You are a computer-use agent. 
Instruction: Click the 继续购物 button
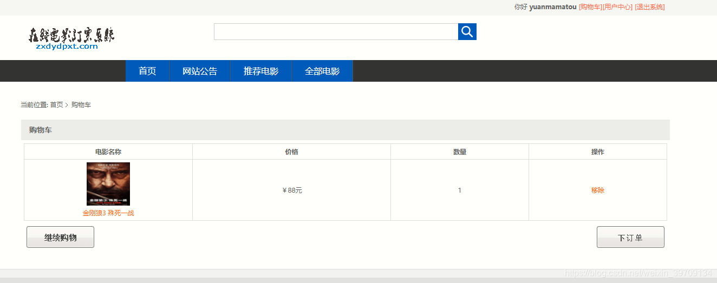60,237
